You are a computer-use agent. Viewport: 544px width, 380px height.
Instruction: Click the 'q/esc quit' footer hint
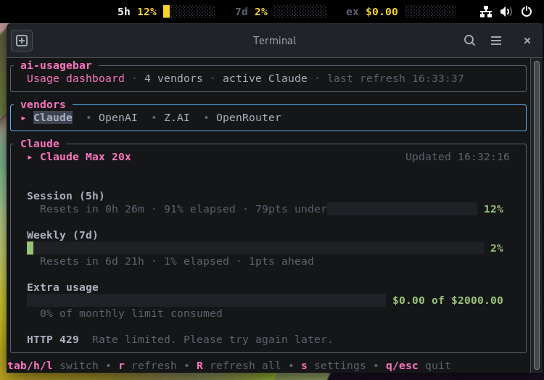click(x=419, y=365)
